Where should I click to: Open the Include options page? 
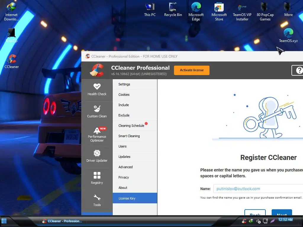pos(135,105)
